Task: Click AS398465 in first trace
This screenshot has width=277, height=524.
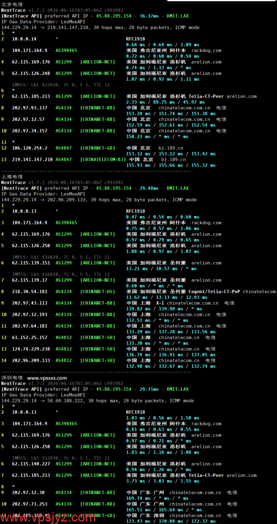Action: tap(66, 51)
